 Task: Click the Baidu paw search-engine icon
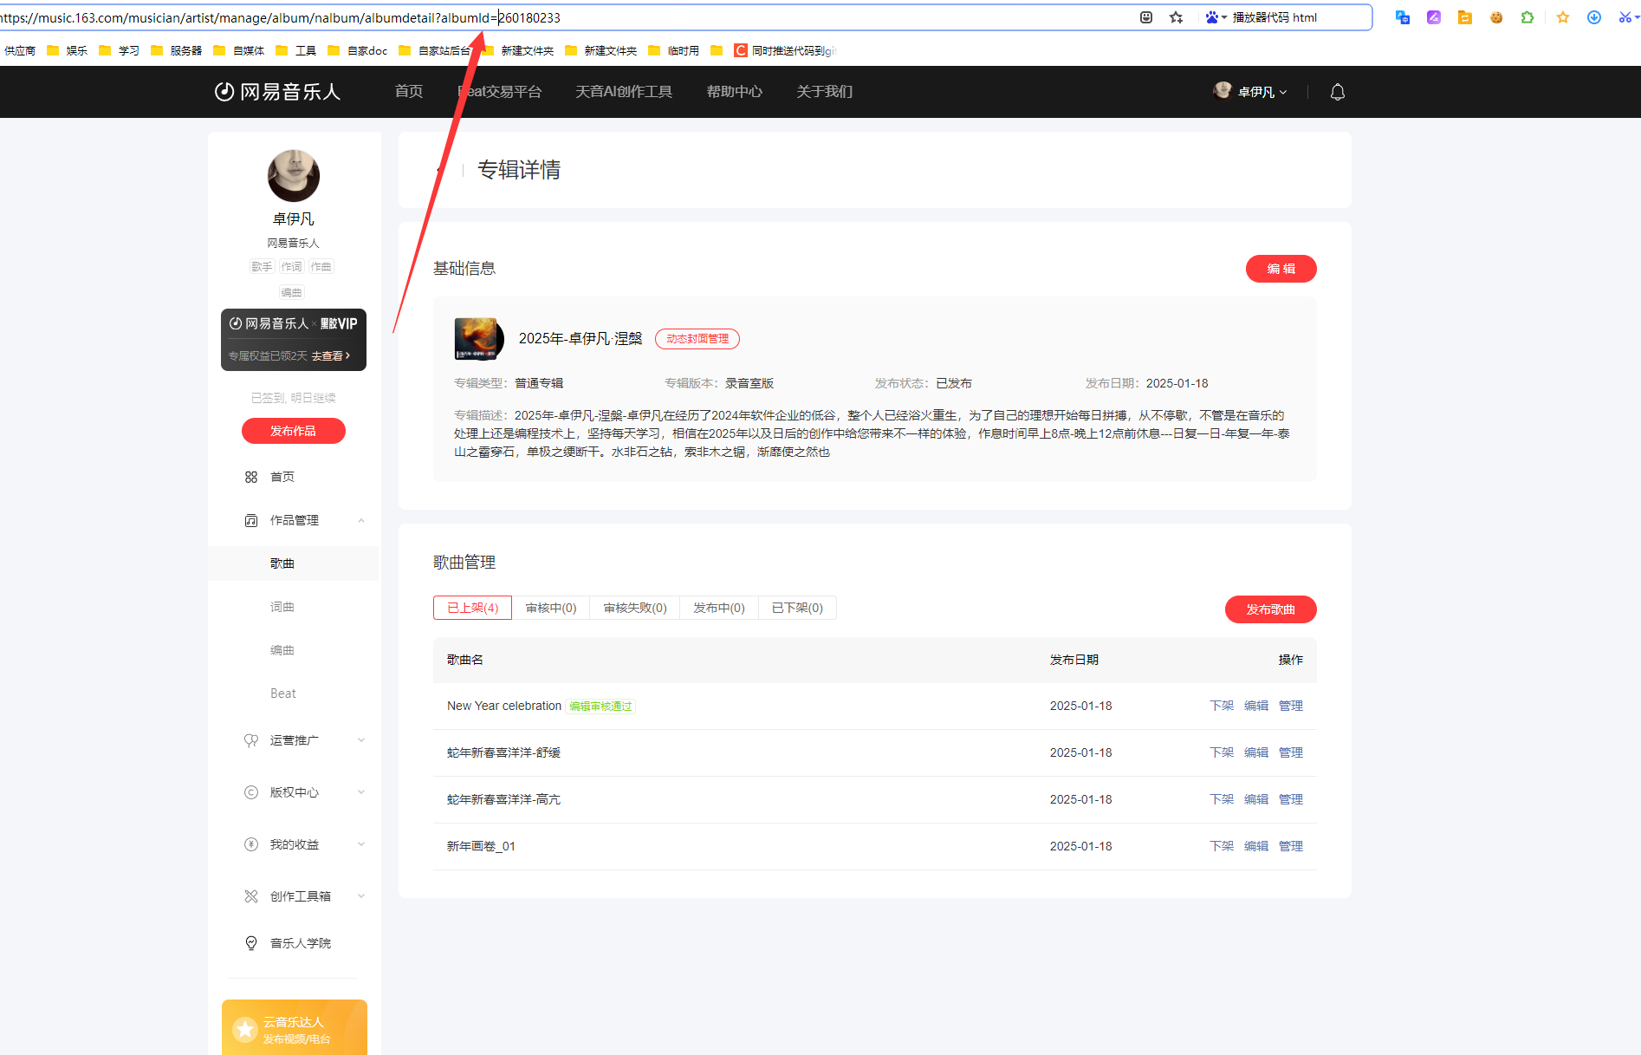pos(1211,17)
